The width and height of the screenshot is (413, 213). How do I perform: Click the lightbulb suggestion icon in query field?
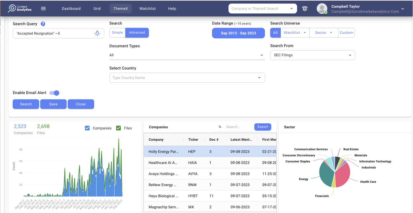(x=97, y=33)
